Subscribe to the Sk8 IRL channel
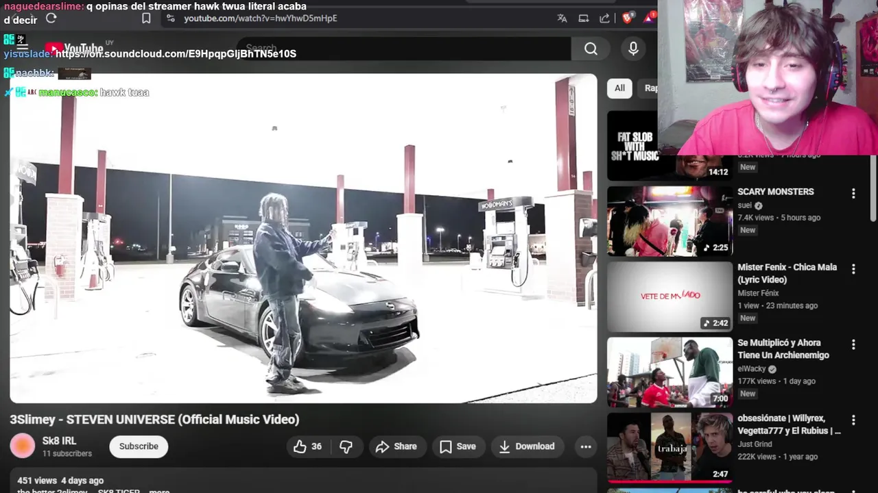878x493 pixels. [139, 446]
